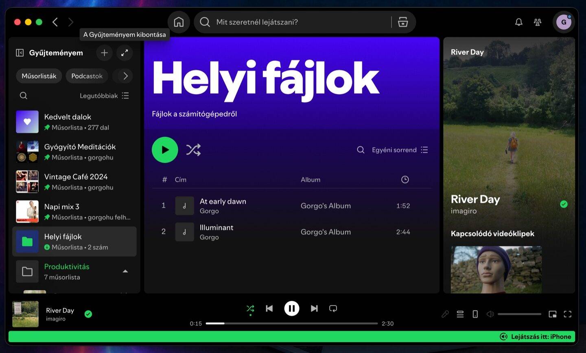586x353 pixels.
Task: Adjust the volume slider
Action: click(519, 314)
